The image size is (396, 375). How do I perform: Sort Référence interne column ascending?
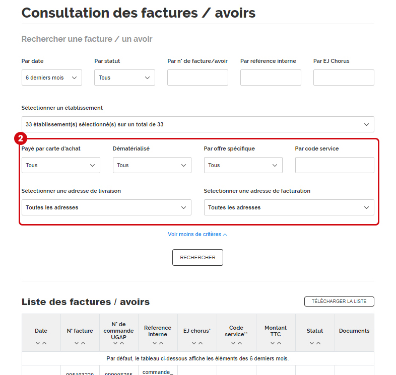point(161,343)
